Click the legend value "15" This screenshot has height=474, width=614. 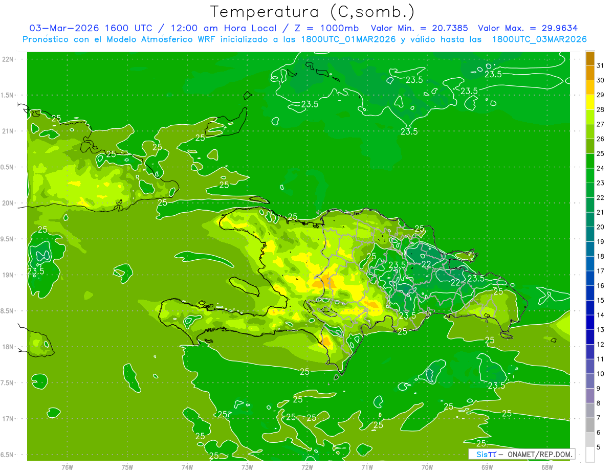pyautogui.click(x=601, y=300)
